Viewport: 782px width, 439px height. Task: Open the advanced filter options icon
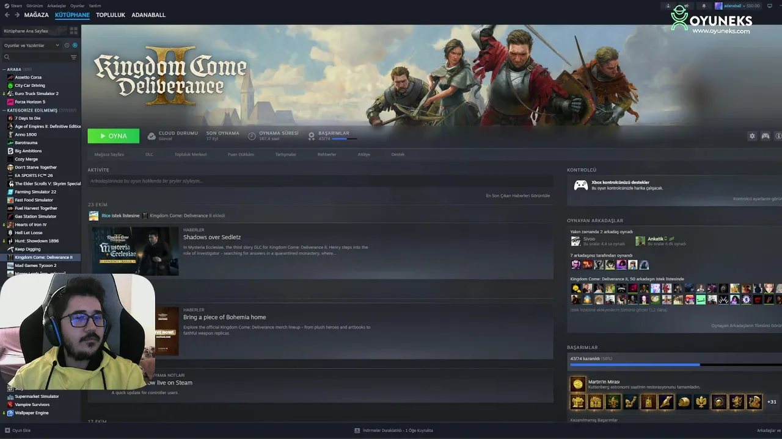74,57
